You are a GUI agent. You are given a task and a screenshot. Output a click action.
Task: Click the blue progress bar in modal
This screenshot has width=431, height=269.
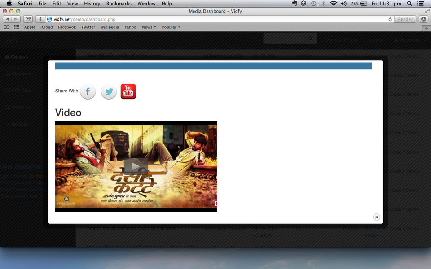pos(213,66)
